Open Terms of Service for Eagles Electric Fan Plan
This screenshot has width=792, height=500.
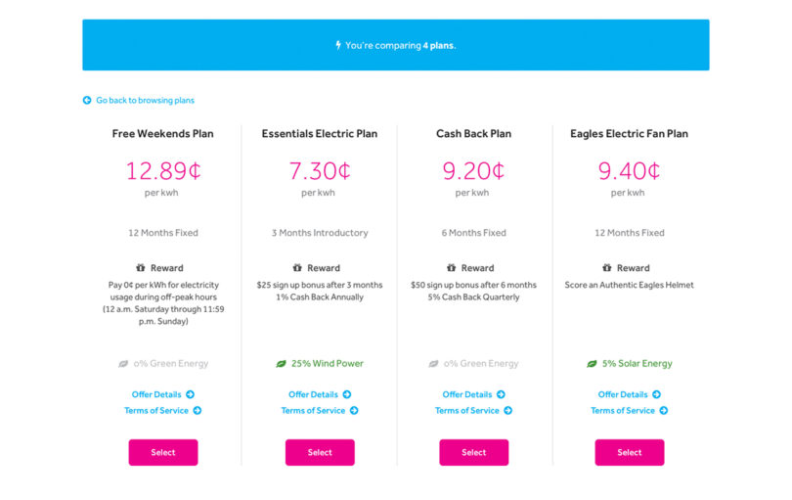point(623,411)
